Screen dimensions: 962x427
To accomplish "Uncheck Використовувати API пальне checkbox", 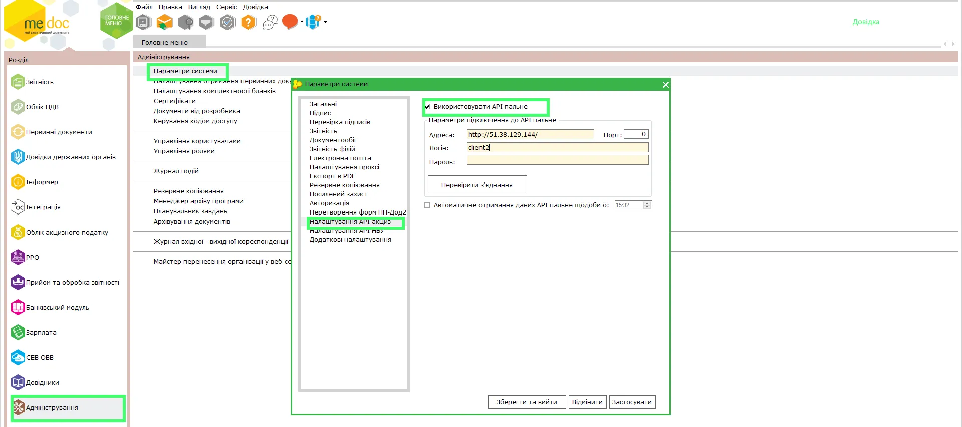I will click(x=427, y=107).
